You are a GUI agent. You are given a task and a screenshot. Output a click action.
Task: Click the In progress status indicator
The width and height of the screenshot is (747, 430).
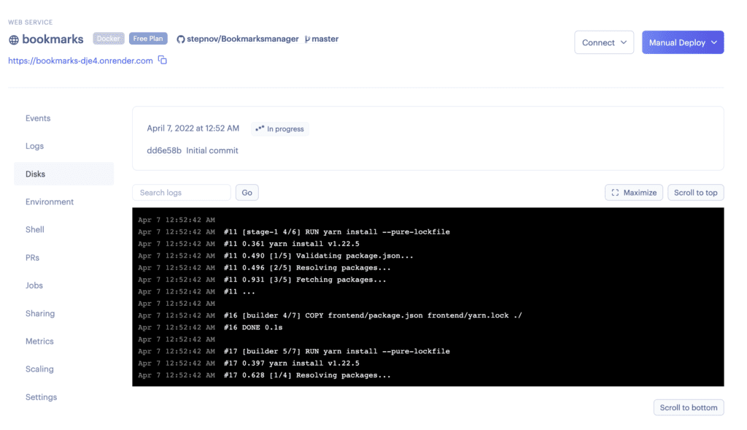280,128
